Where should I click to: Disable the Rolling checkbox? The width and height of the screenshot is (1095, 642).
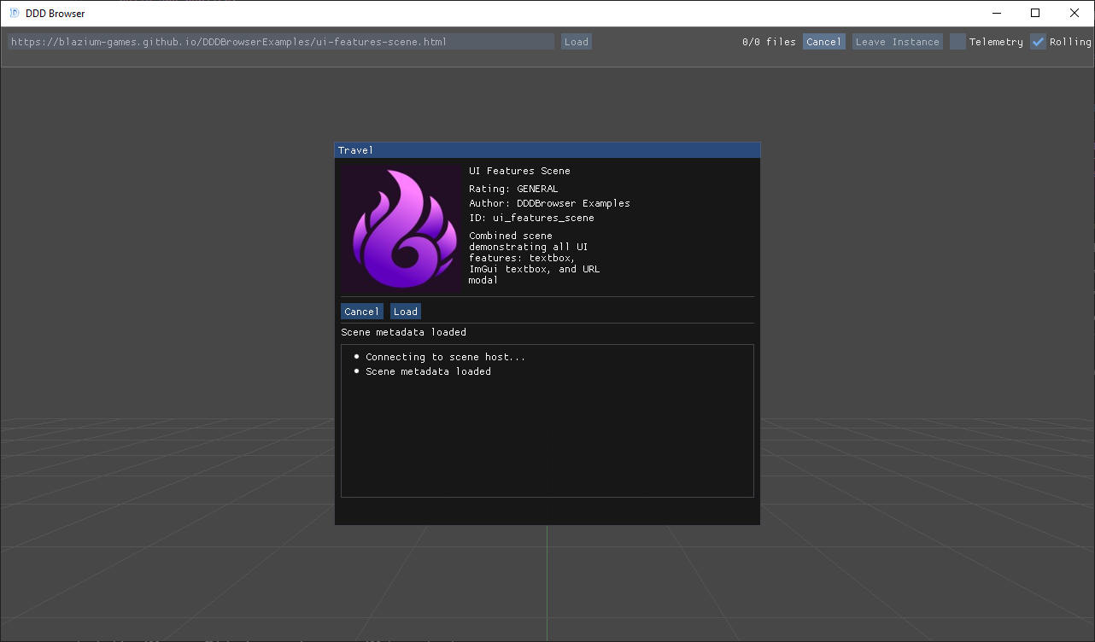(x=1037, y=41)
